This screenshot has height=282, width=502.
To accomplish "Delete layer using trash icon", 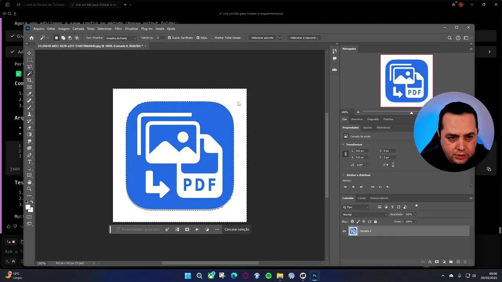I will click(x=465, y=262).
